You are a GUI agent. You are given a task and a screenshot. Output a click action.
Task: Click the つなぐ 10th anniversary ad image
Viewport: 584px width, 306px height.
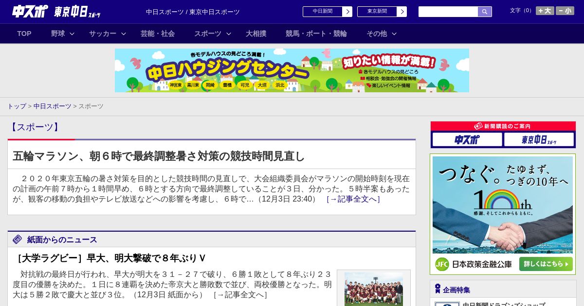click(x=503, y=205)
